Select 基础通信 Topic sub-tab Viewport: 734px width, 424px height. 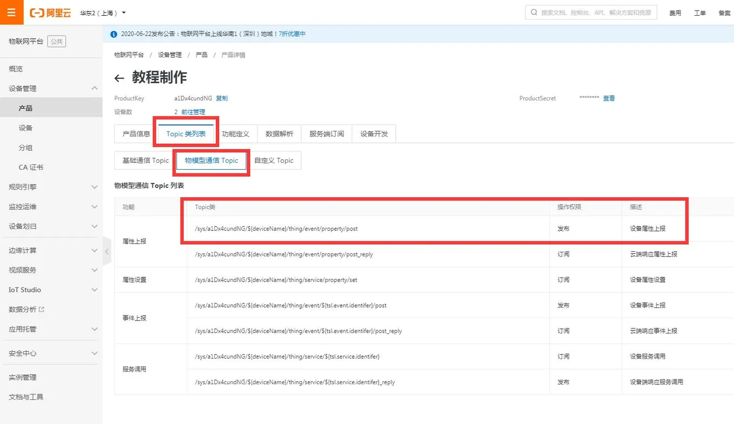(x=146, y=161)
